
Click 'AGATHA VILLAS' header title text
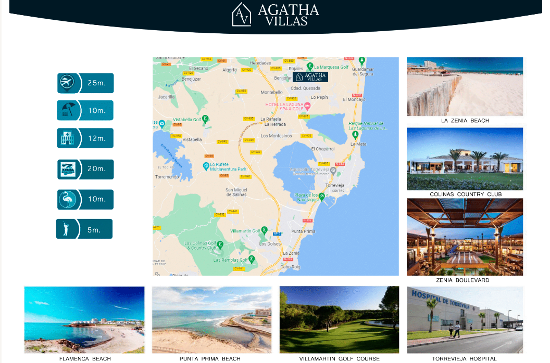pyautogui.click(x=289, y=15)
